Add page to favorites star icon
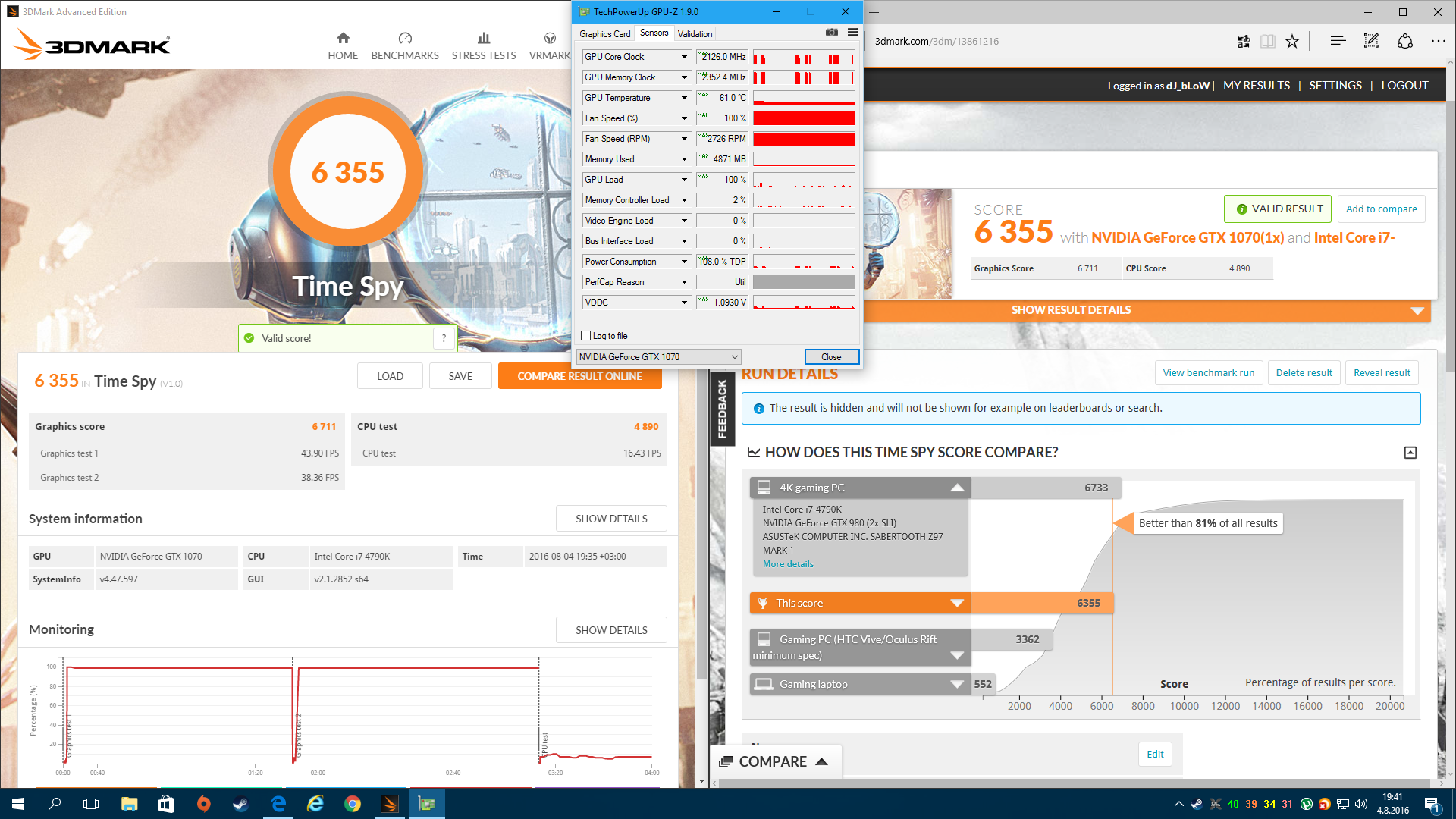Viewport: 1456px width, 819px height. (x=1292, y=41)
